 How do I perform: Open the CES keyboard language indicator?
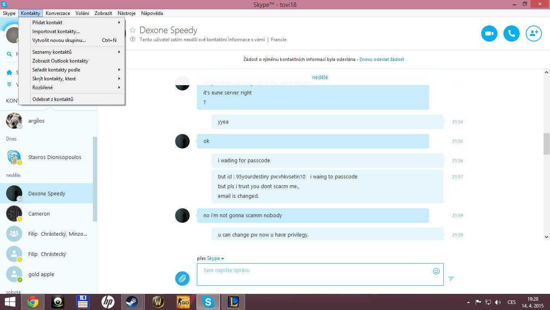pyautogui.click(x=512, y=302)
